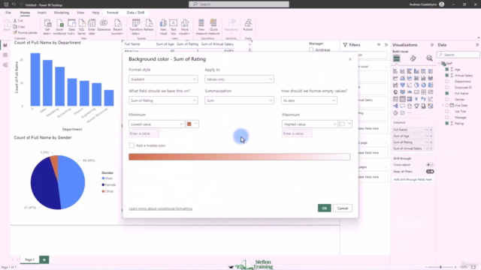The image size is (481, 270).
Task: Insert a New visual
Action: click(163, 27)
